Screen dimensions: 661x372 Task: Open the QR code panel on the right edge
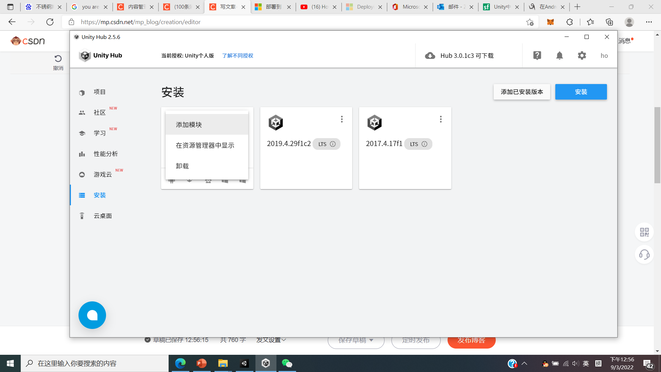click(x=644, y=232)
